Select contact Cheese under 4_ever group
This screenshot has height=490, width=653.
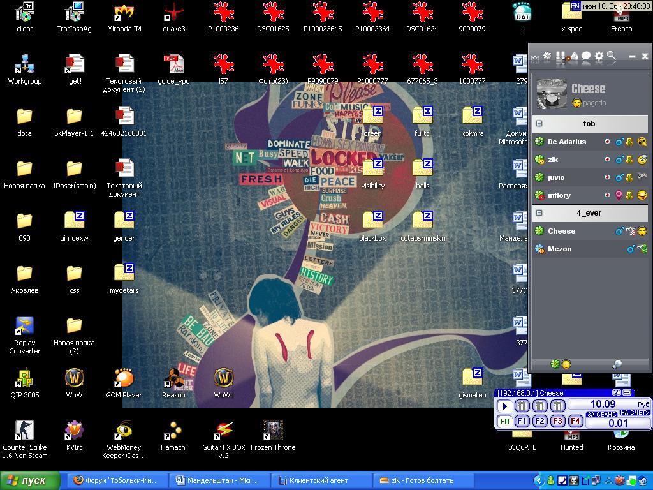pos(591,231)
